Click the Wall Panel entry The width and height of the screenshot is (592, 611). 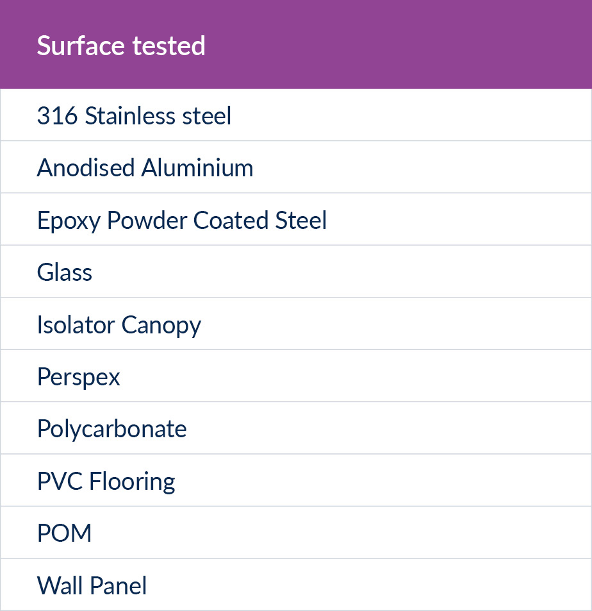[x=92, y=585]
